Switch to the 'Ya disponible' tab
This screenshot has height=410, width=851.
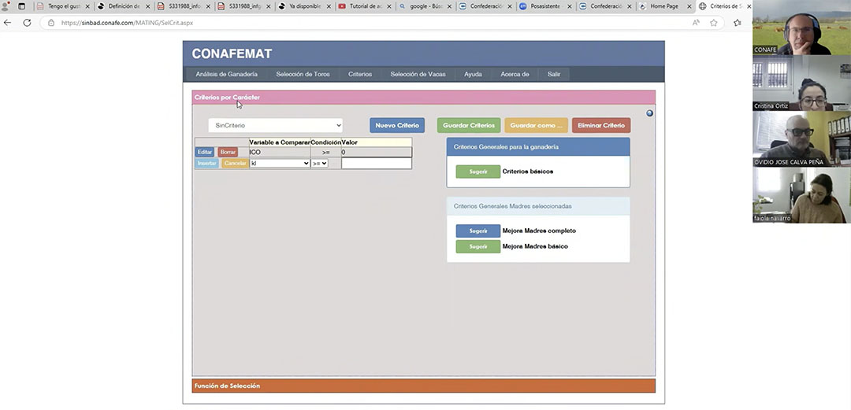click(x=304, y=6)
